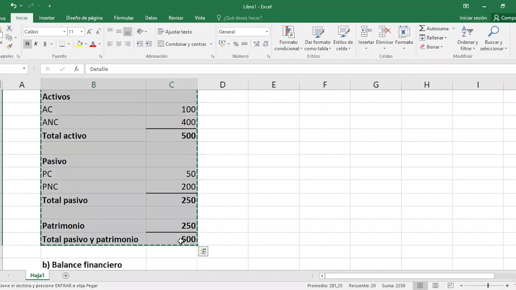Image resolution: width=516 pixels, height=290 pixels.
Task: Add a new sheet with plus button
Action: click(x=66, y=275)
